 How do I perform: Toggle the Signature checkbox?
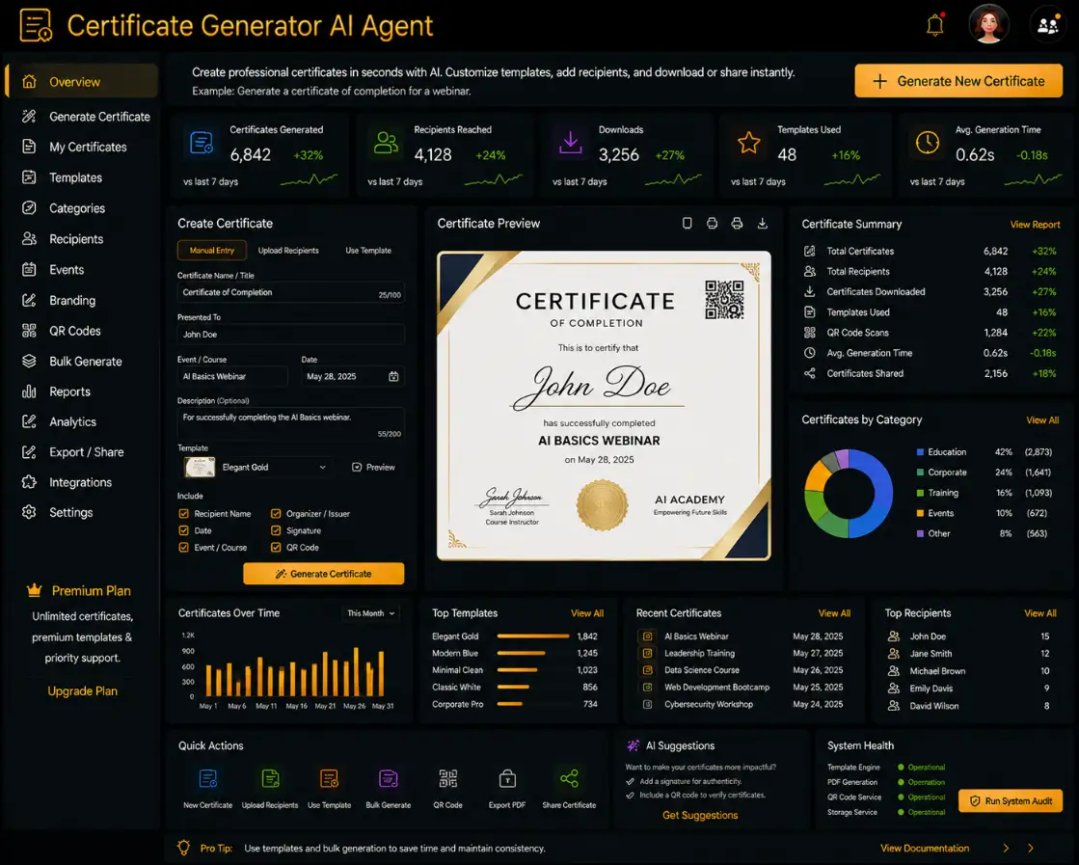(x=276, y=530)
